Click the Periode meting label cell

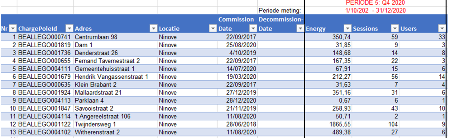tap(280, 11)
